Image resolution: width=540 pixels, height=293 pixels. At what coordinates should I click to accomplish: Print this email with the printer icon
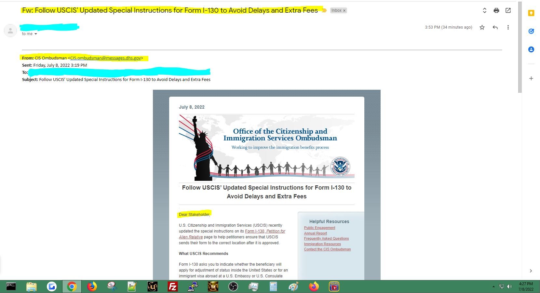pyautogui.click(x=496, y=10)
